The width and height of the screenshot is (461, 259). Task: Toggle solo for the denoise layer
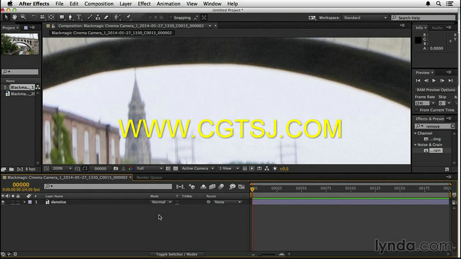[13, 202]
